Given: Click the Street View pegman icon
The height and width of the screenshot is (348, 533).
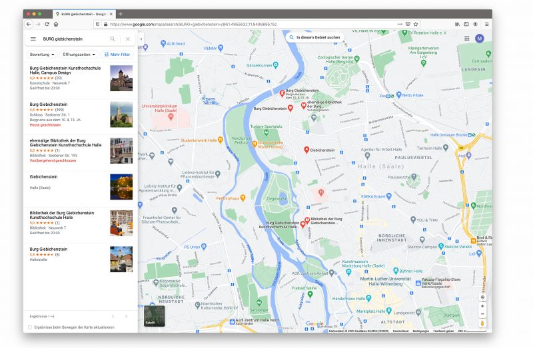Looking at the screenshot, I should coord(482,323).
